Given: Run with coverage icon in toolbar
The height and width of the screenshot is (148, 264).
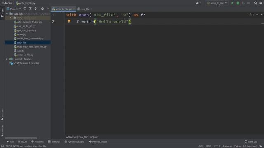Looking at the screenshot, I should click(x=243, y=3).
